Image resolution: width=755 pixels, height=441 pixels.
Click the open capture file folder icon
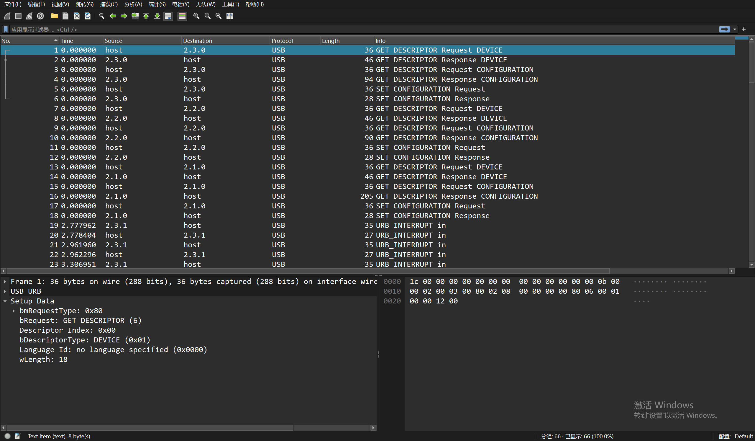[54, 16]
